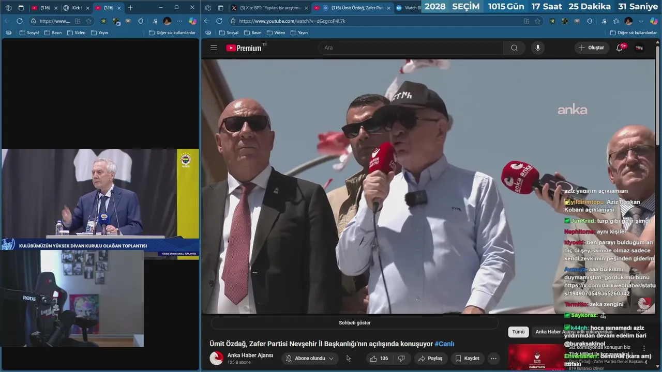Open tab actions menu in right browser
The image size is (662, 372).
click(x=220, y=8)
